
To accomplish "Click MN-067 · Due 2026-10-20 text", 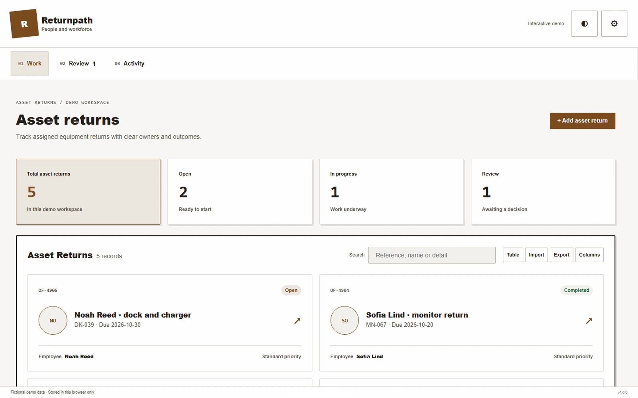I will click(400, 325).
